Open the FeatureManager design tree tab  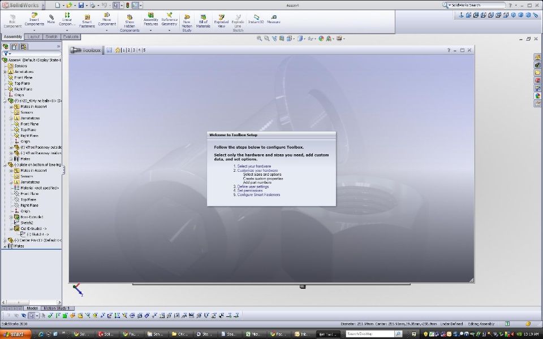(x=6, y=47)
